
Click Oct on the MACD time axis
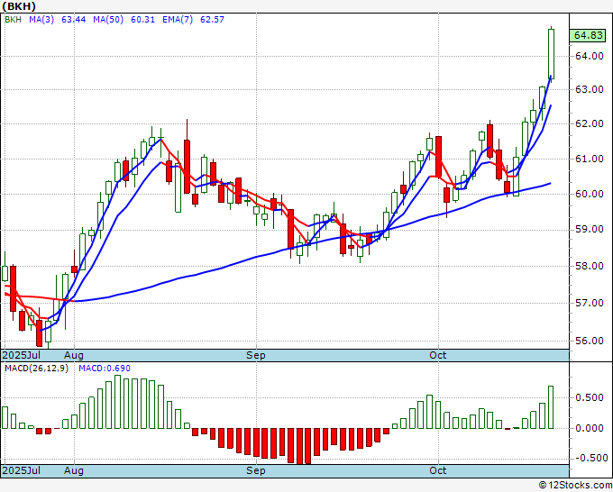(x=437, y=470)
